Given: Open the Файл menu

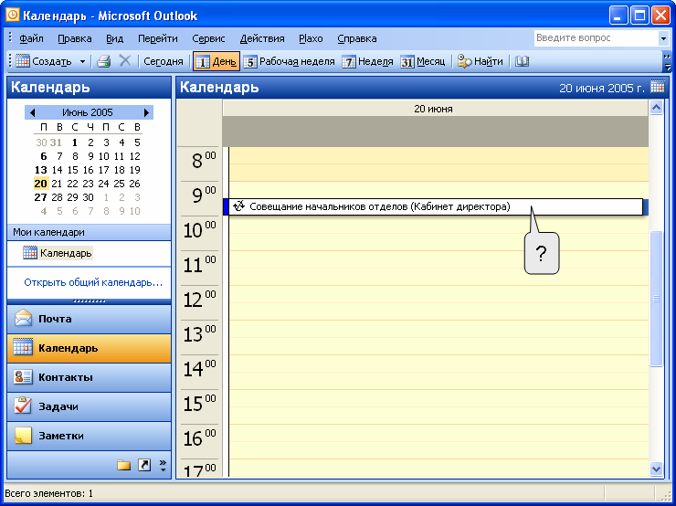Looking at the screenshot, I should coord(31,38).
